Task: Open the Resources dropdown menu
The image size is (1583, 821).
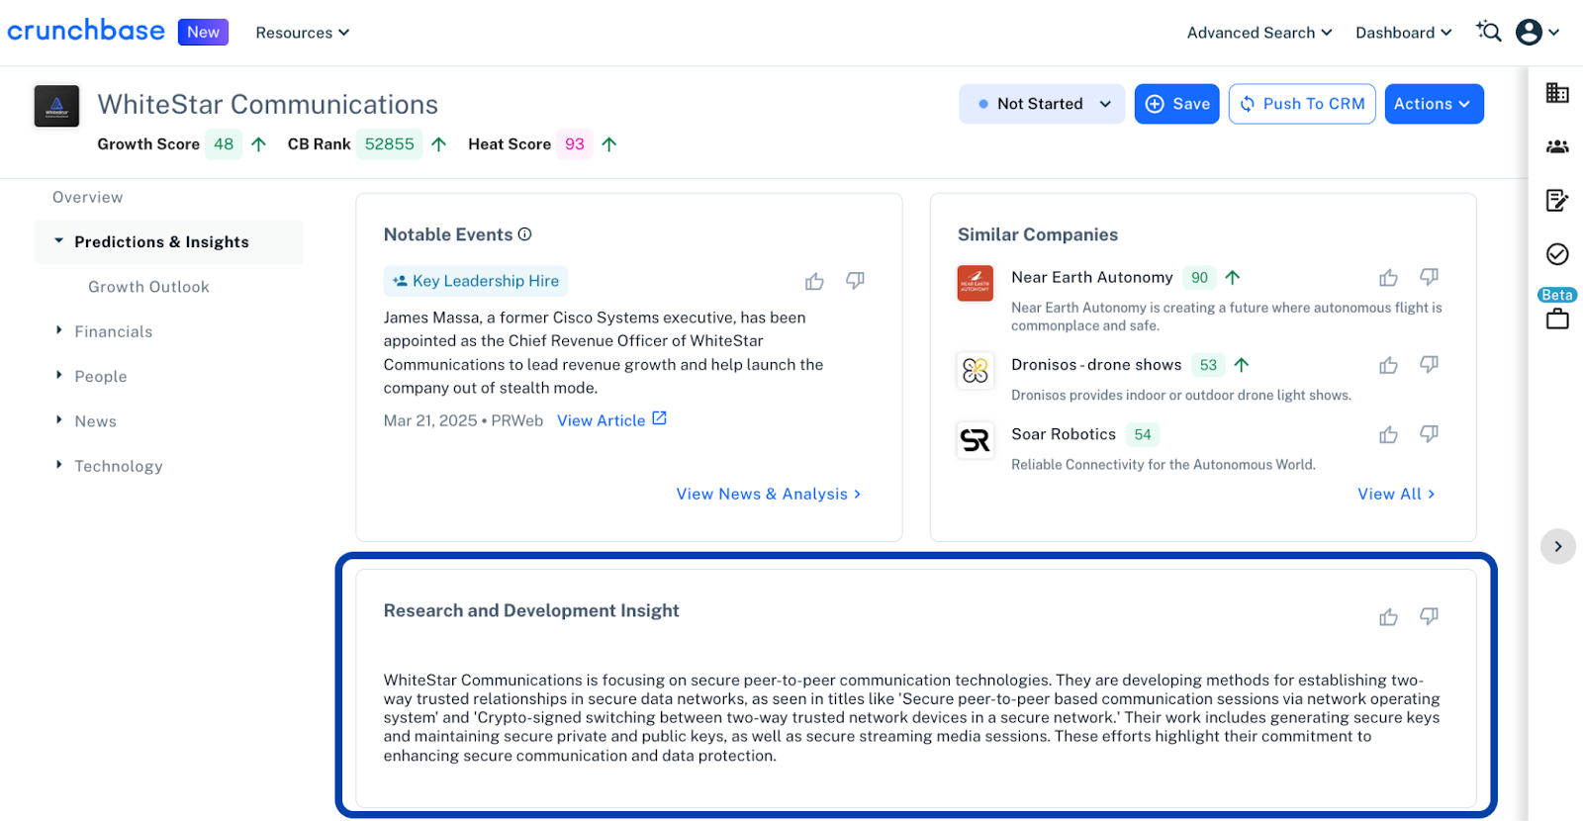Action: point(303,33)
